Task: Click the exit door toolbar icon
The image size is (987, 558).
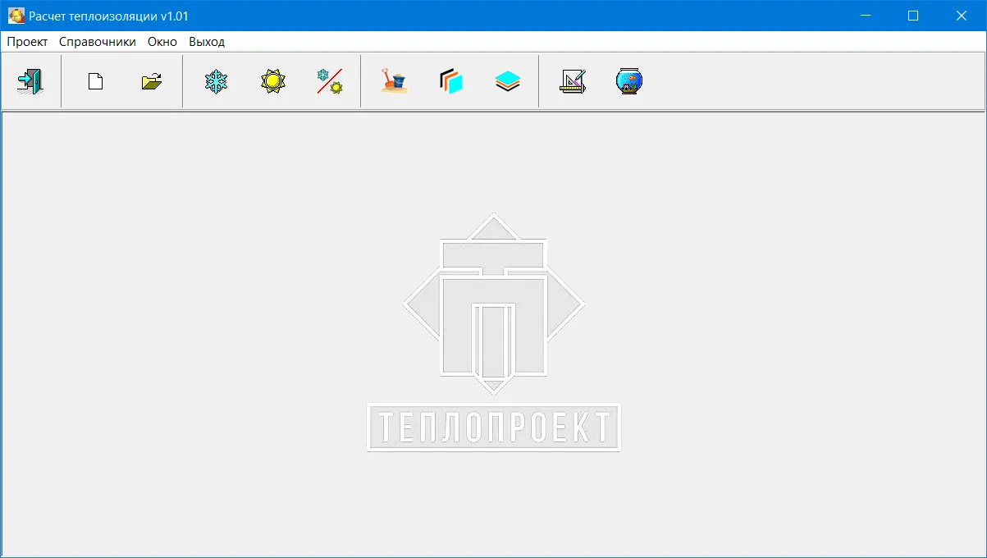Action: 30,81
